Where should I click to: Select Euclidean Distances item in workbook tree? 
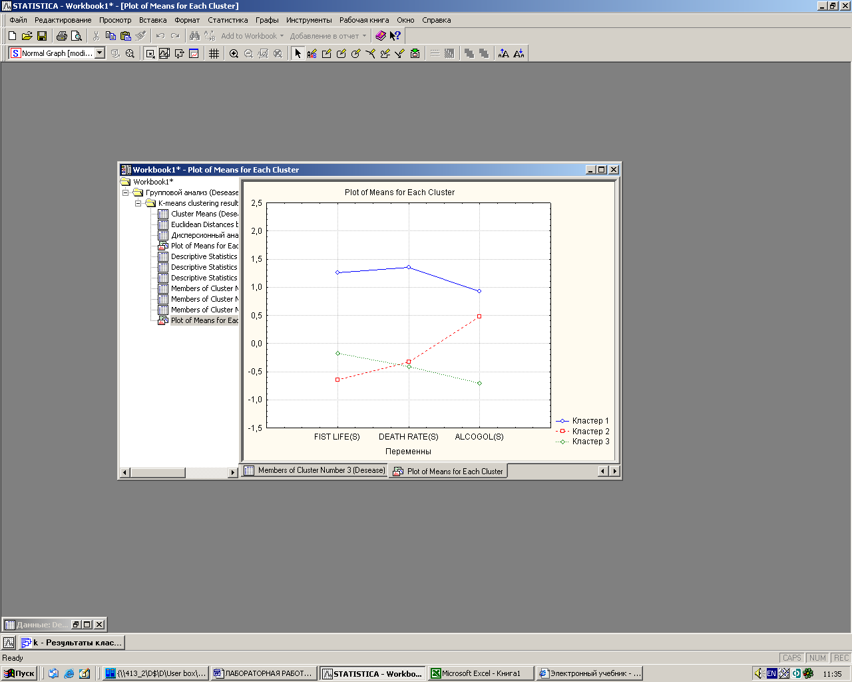coord(204,224)
